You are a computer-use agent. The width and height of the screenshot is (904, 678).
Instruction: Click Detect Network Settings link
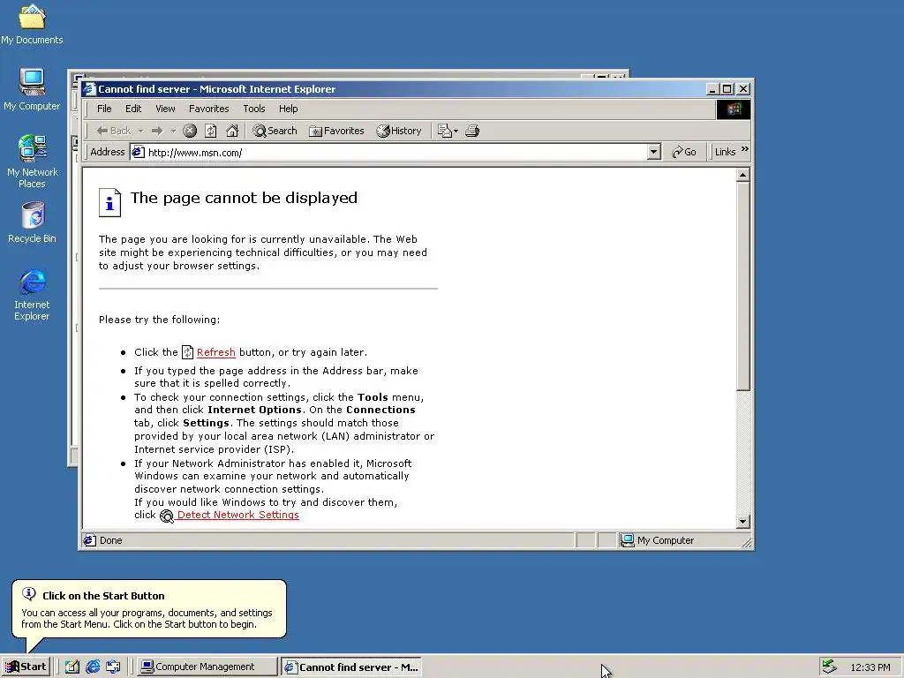[x=238, y=515]
